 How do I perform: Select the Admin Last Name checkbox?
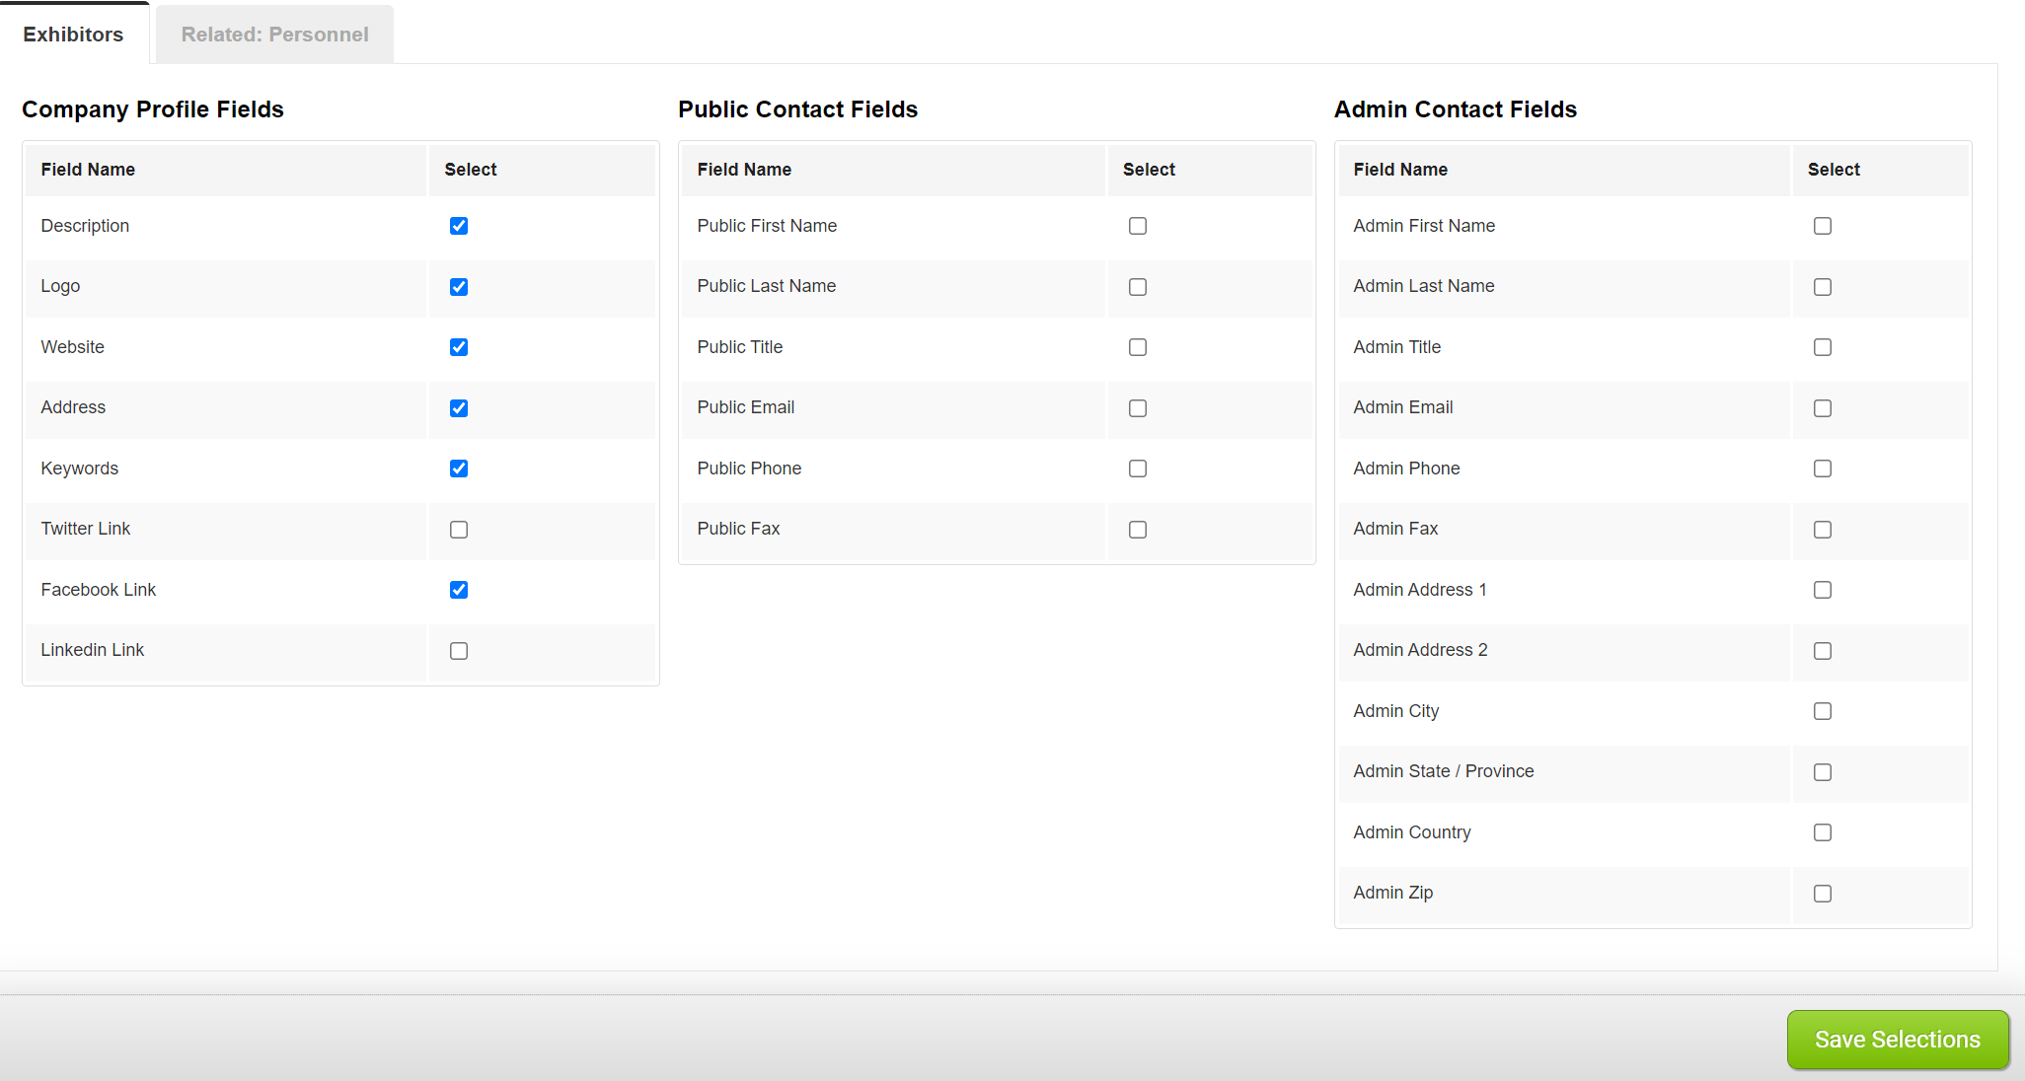tap(1823, 287)
